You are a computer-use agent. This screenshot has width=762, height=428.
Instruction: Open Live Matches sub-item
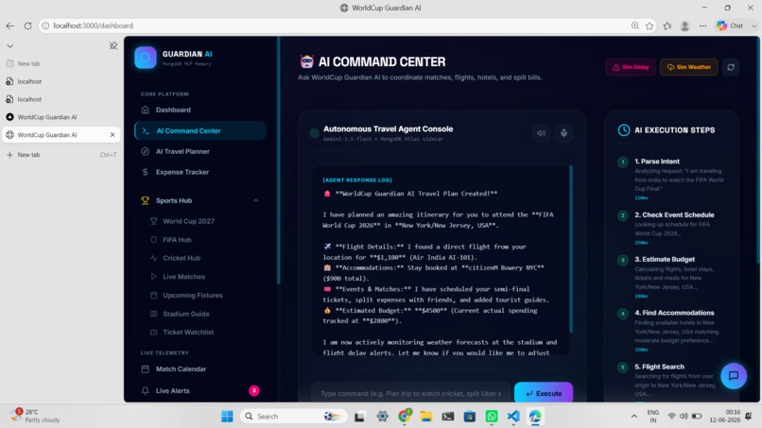pyautogui.click(x=183, y=277)
